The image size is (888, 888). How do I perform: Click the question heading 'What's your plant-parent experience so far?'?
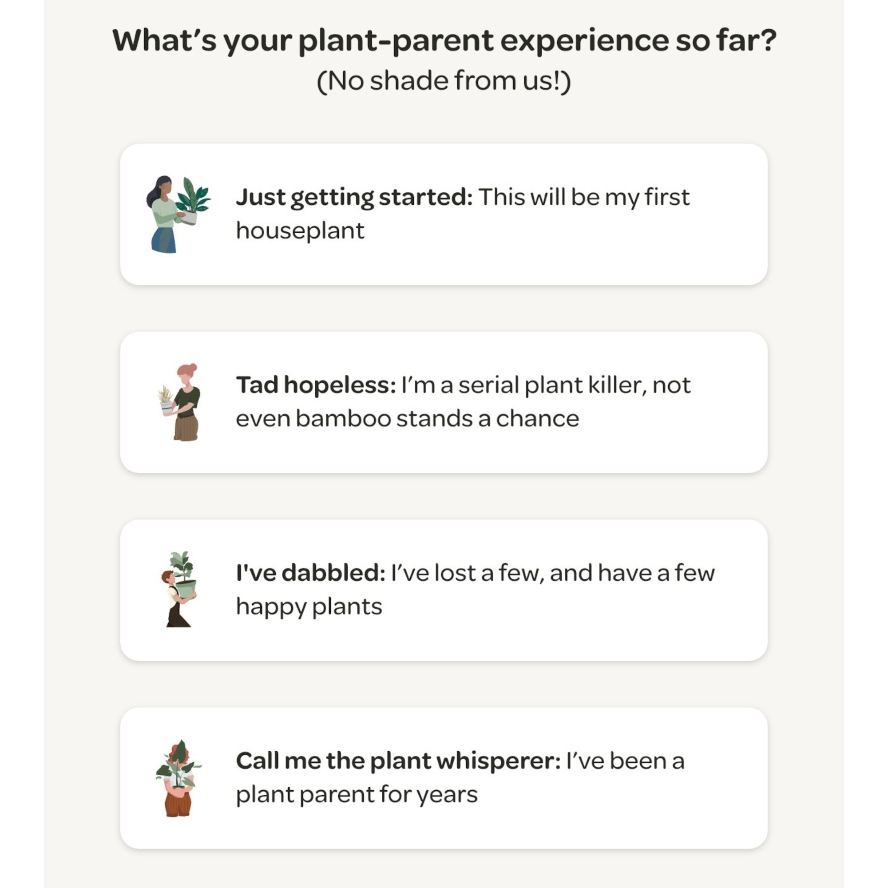(444, 41)
